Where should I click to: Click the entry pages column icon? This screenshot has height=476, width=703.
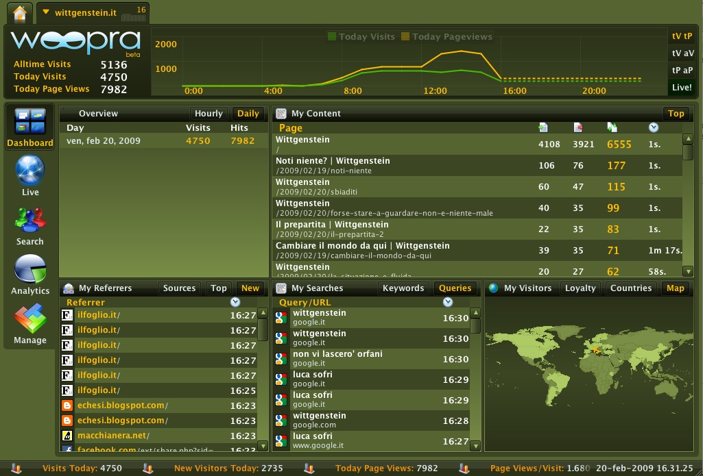[543, 128]
